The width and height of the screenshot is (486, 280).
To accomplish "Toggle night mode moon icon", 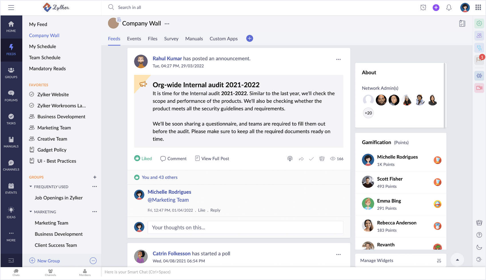I will pos(479,247).
